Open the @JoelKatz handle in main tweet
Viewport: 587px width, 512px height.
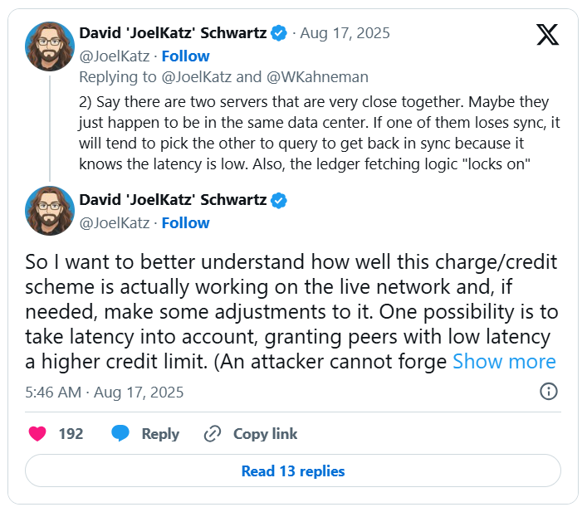click(115, 222)
